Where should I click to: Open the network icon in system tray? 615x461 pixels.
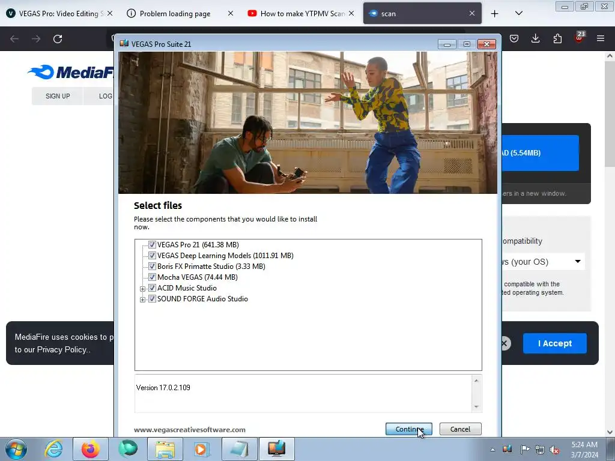[x=540, y=450]
